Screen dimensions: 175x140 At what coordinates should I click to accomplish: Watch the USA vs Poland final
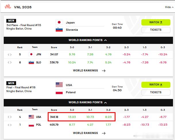pyautogui.click(x=156, y=85)
